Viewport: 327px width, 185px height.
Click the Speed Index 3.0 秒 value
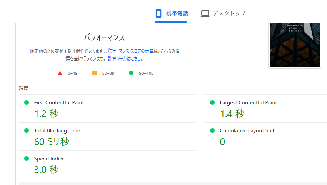click(x=46, y=170)
